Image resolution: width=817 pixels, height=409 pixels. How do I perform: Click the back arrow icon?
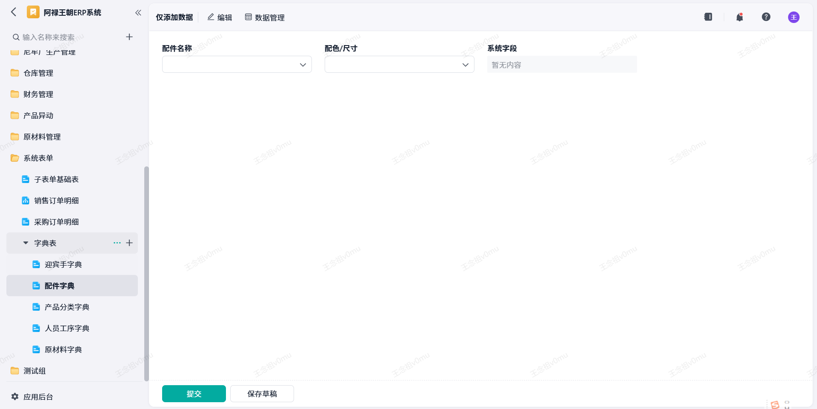point(14,12)
